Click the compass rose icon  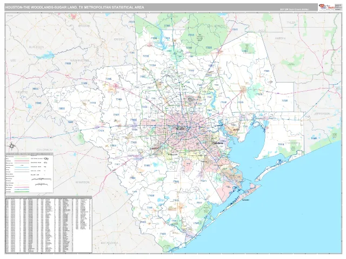tap(12, 146)
